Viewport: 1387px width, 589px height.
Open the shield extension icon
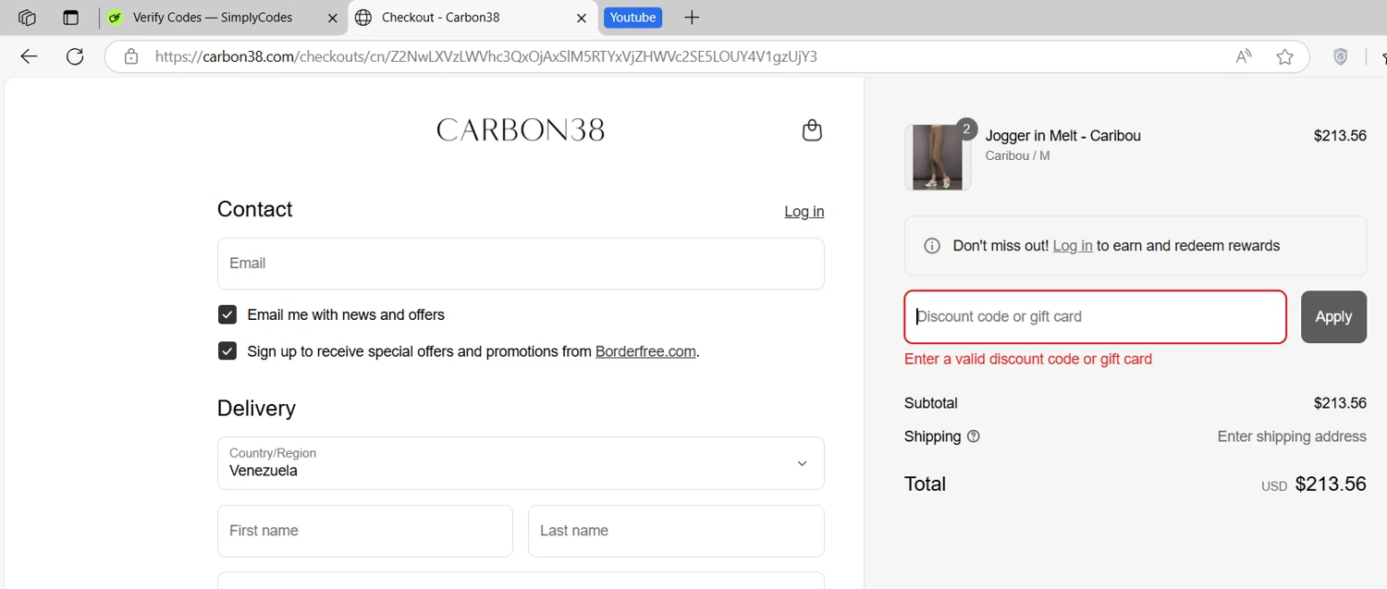pyautogui.click(x=1340, y=56)
